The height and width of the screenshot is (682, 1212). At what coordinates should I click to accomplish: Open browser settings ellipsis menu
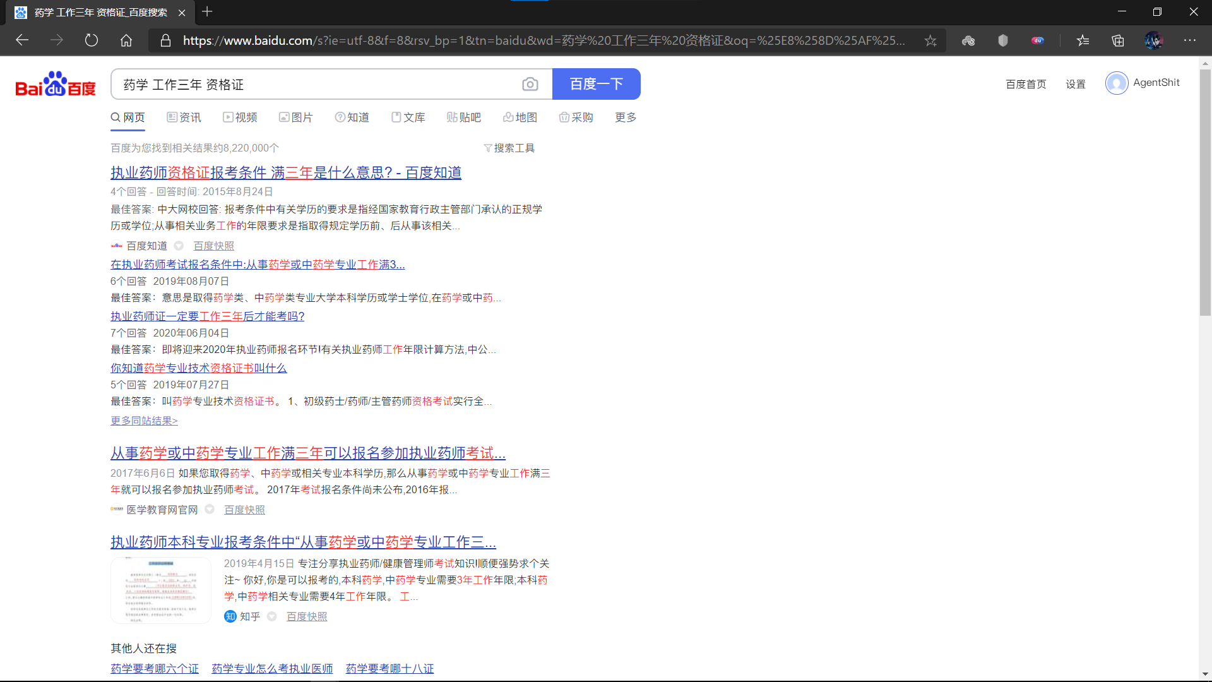(1190, 40)
